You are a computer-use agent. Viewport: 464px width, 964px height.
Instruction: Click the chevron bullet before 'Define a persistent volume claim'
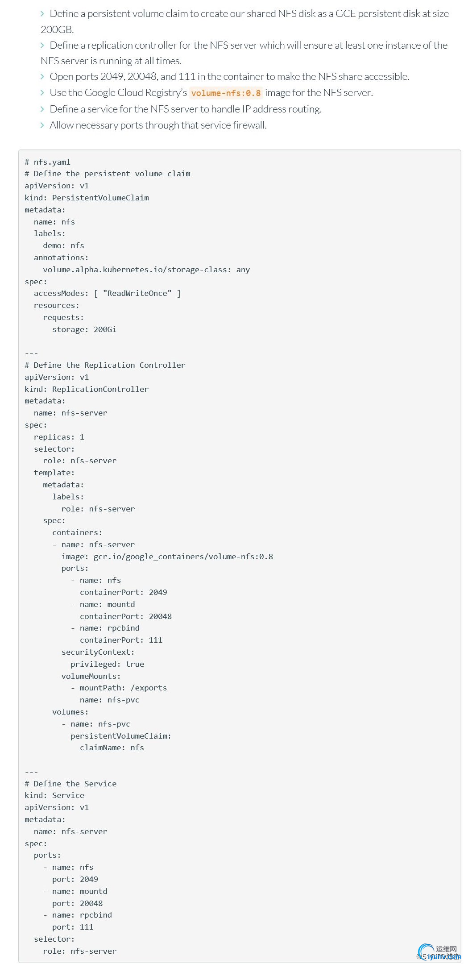coord(42,14)
